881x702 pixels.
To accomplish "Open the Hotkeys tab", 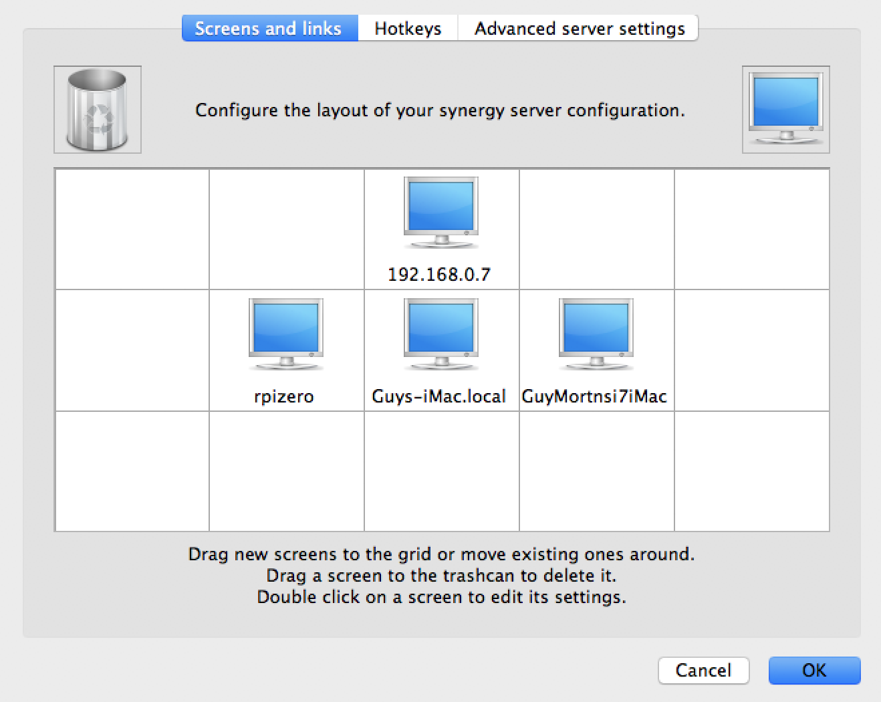I will (408, 28).
